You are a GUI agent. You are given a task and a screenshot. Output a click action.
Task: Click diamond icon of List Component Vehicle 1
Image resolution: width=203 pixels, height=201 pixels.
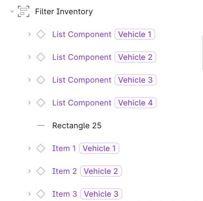click(x=41, y=34)
